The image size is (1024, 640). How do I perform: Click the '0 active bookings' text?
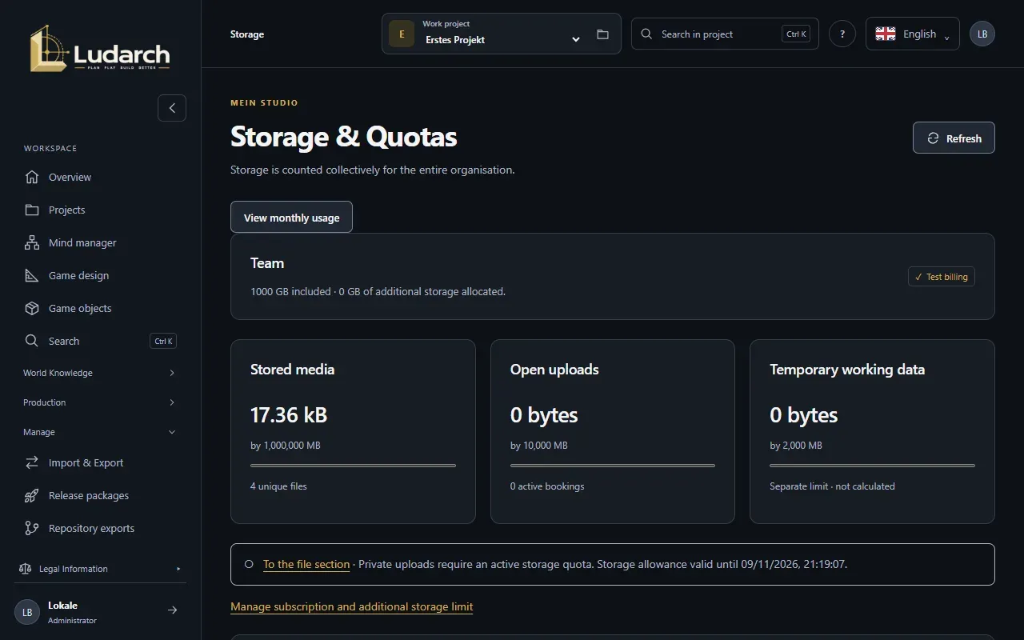coord(547,486)
